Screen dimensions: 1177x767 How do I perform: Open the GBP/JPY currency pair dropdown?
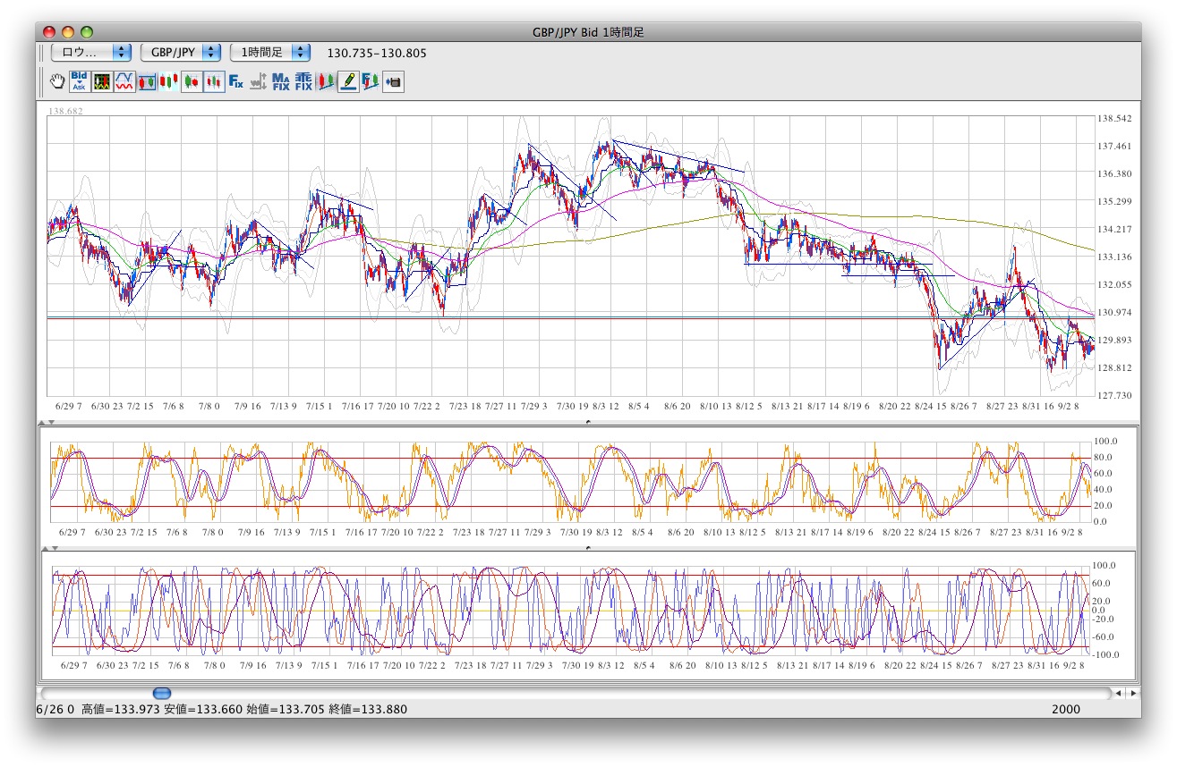pyautogui.click(x=181, y=53)
